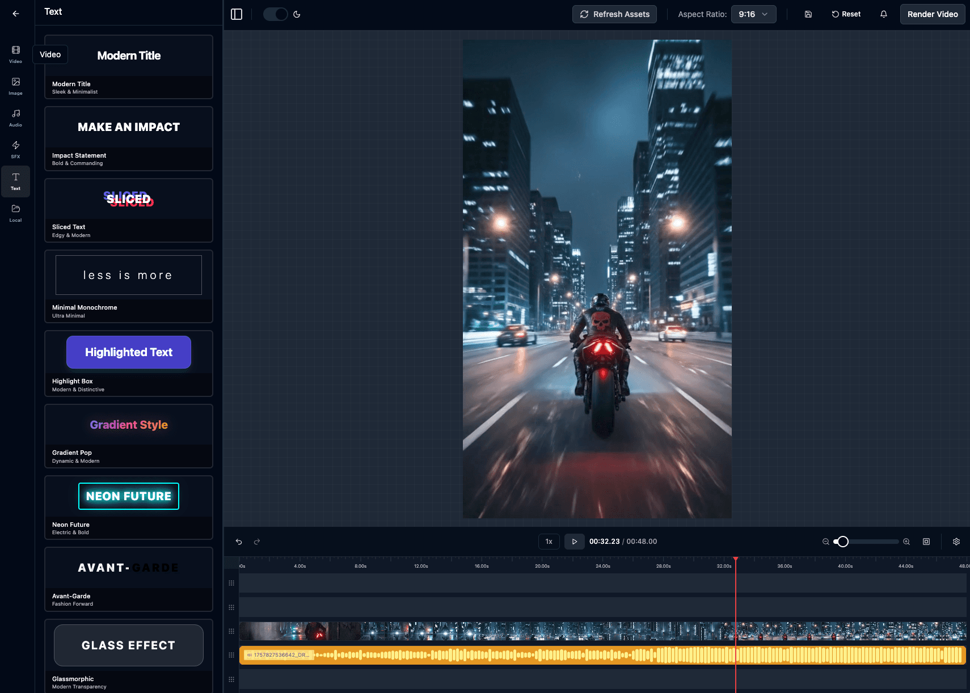Open the SFX panel
This screenshot has height=693, width=970.
tap(15, 149)
